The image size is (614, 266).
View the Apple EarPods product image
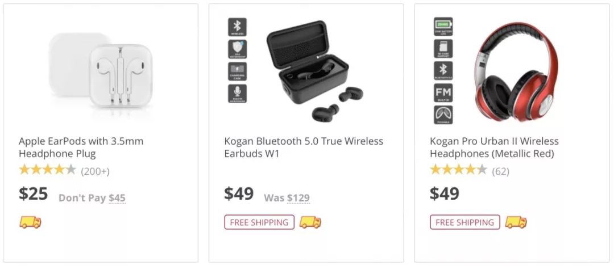point(101,72)
